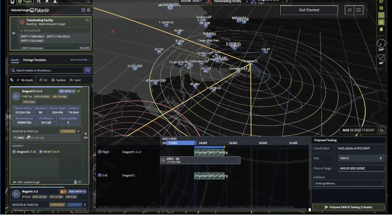Viewport: 392px width, 215px height.
Task: Click focus-on-target icon beside Selected target
Action: click(83, 10)
